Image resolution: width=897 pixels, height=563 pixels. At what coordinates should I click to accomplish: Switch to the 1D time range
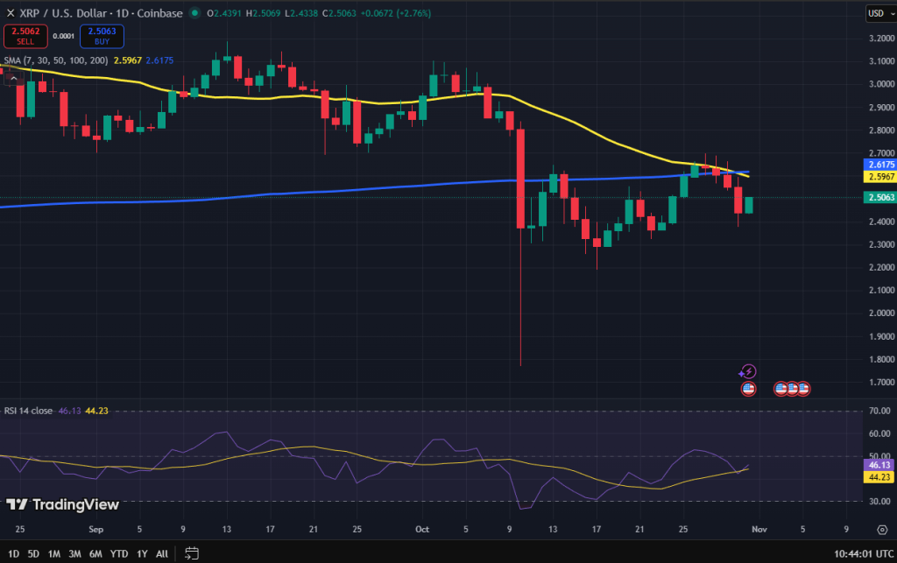pos(13,553)
